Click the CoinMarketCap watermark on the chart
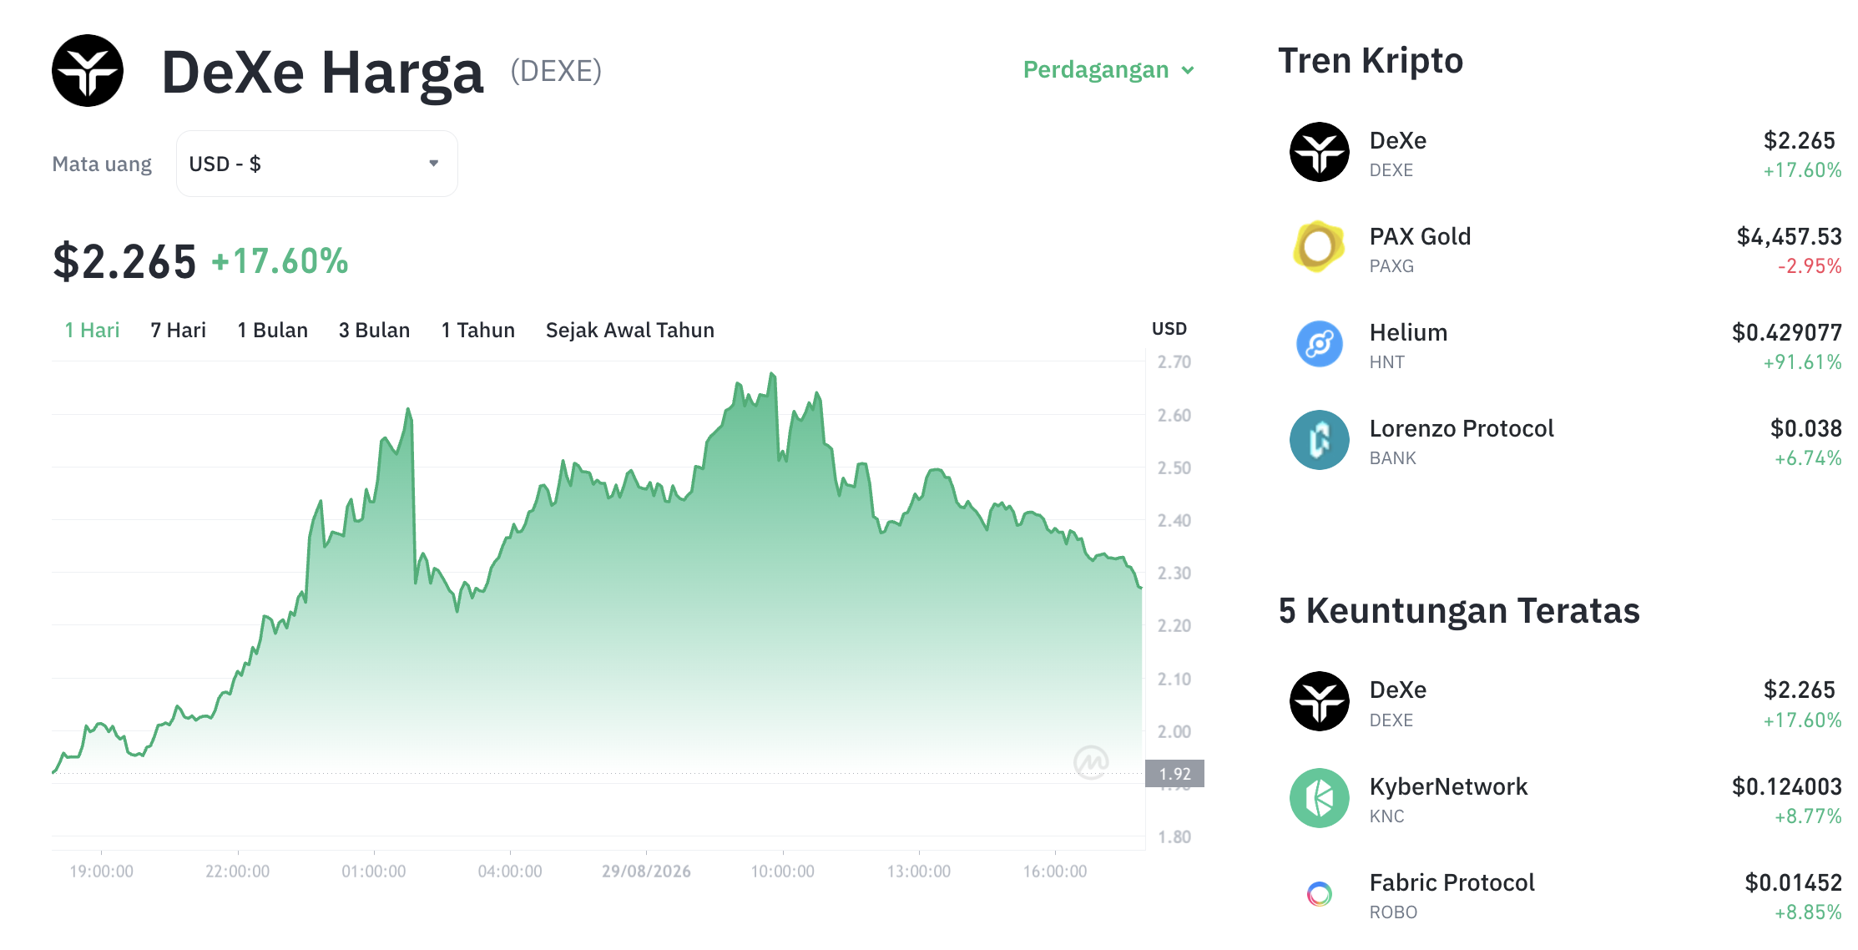This screenshot has width=1858, height=950. 1091,761
